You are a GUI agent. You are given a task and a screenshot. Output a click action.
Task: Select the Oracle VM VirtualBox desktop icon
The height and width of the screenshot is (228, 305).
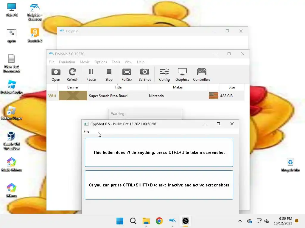(12, 141)
